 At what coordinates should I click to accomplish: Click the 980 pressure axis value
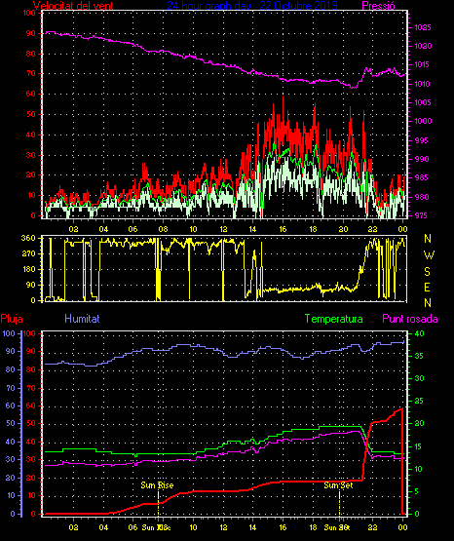click(421, 197)
